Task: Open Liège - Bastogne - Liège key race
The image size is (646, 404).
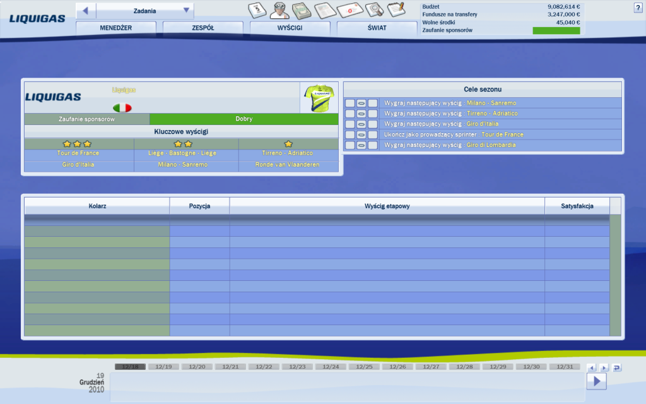Action: click(182, 153)
